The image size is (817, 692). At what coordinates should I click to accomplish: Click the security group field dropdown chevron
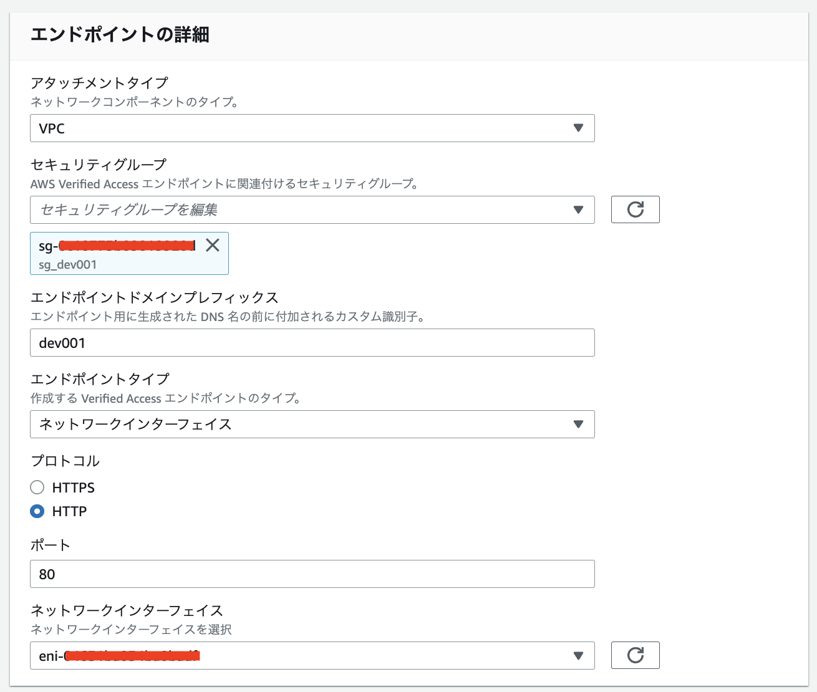579,209
